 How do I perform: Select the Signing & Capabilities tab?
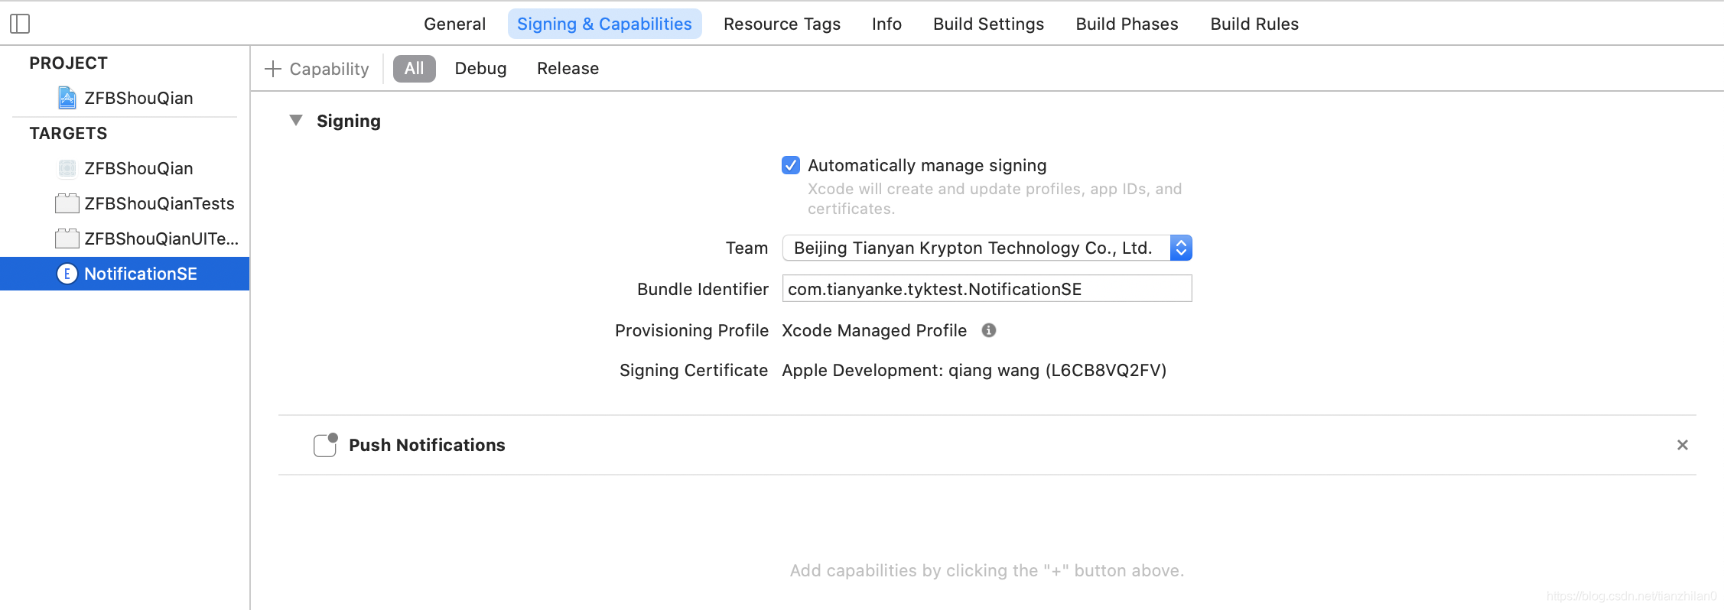pyautogui.click(x=604, y=24)
